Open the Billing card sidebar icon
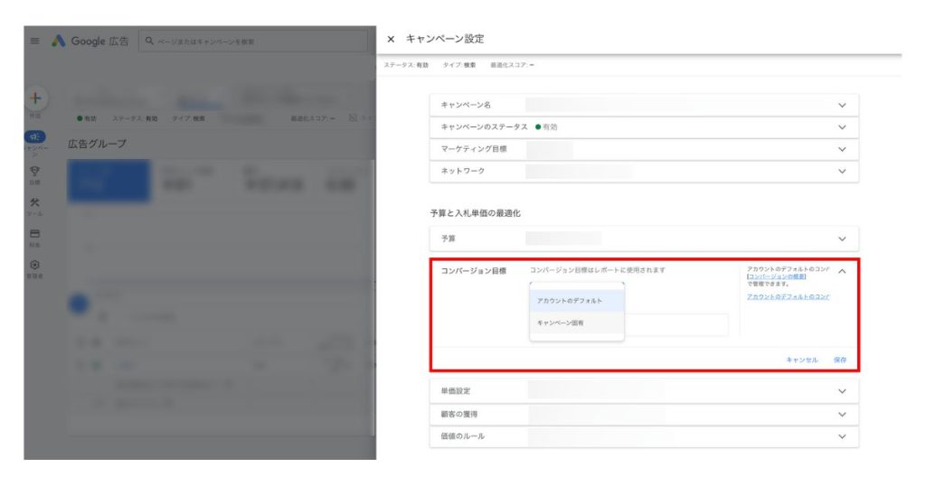The width and height of the screenshot is (926, 486). pos(34,233)
